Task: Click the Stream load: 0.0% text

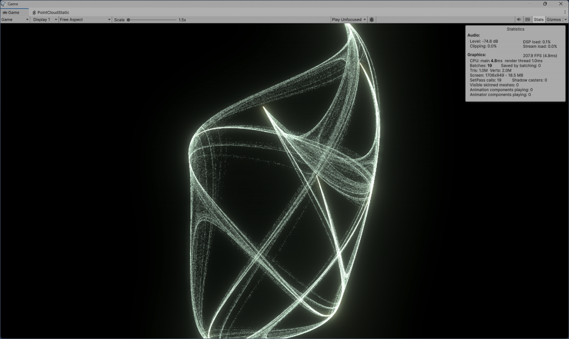Action: pyautogui.click(x=540, y=47)
